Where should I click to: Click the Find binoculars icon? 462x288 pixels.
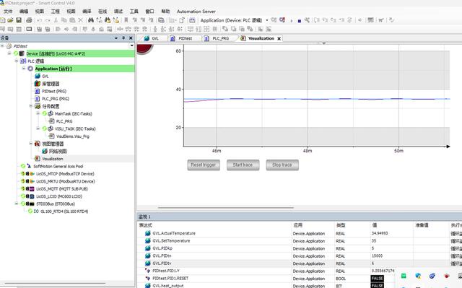click(91, 20)
